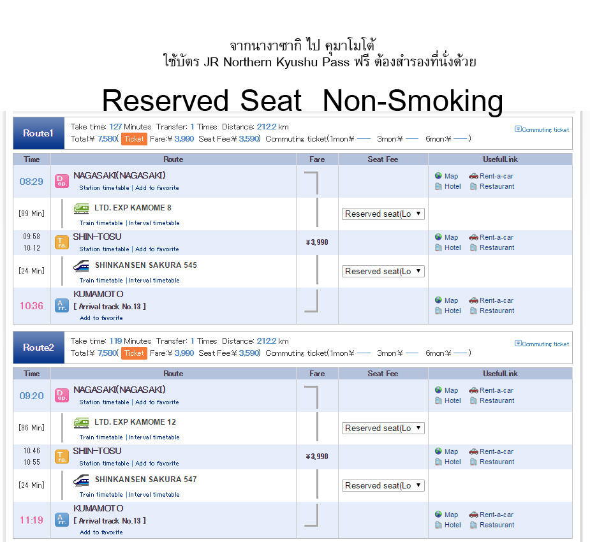Click Add to favorite under Kumamoto in Route2

click(101, 532)
